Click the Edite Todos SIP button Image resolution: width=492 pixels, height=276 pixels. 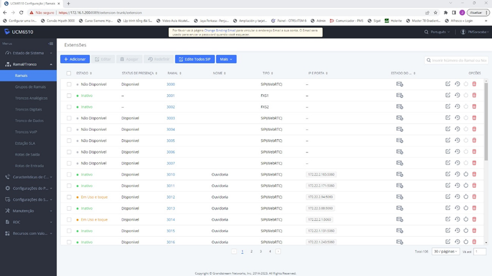[x=194, y=59]
